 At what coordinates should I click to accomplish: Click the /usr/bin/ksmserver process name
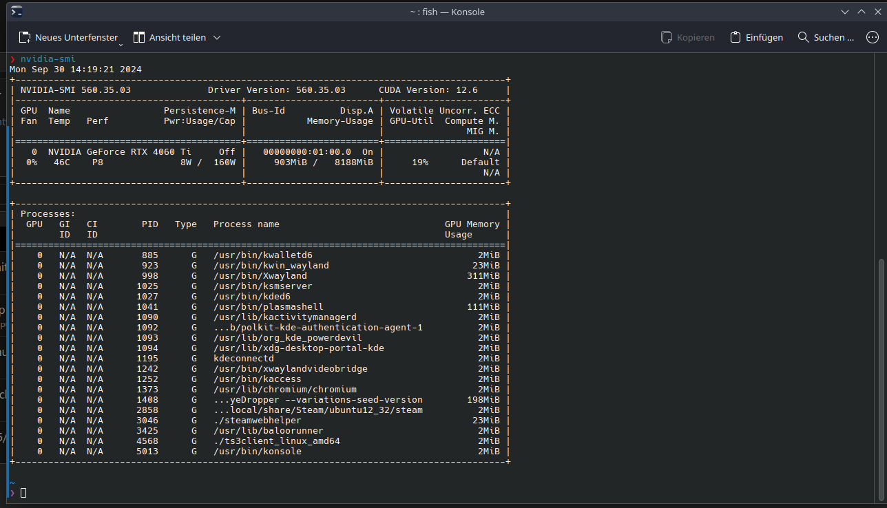(263, 286)
